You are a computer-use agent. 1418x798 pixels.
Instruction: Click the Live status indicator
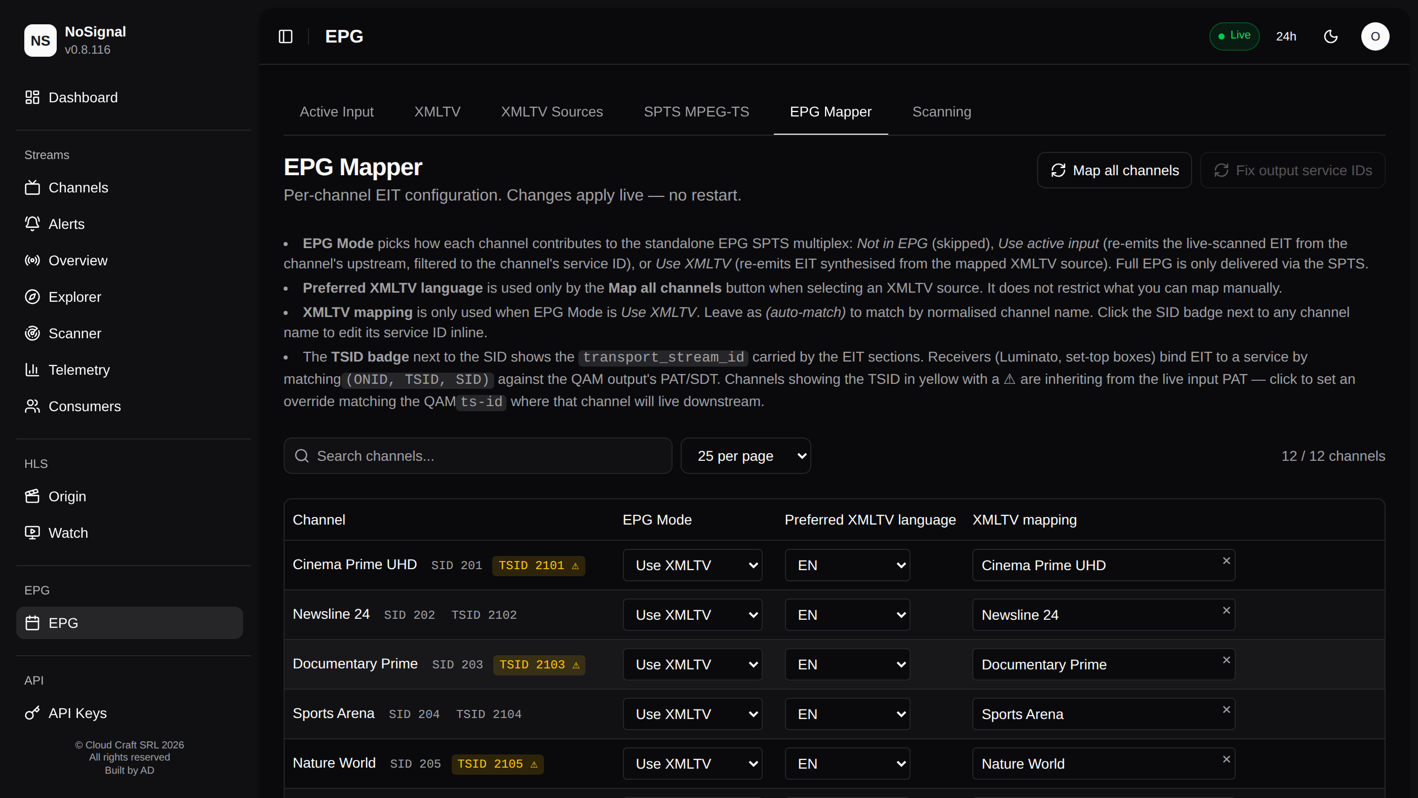pyautogui.click(x=1234, y=36)
